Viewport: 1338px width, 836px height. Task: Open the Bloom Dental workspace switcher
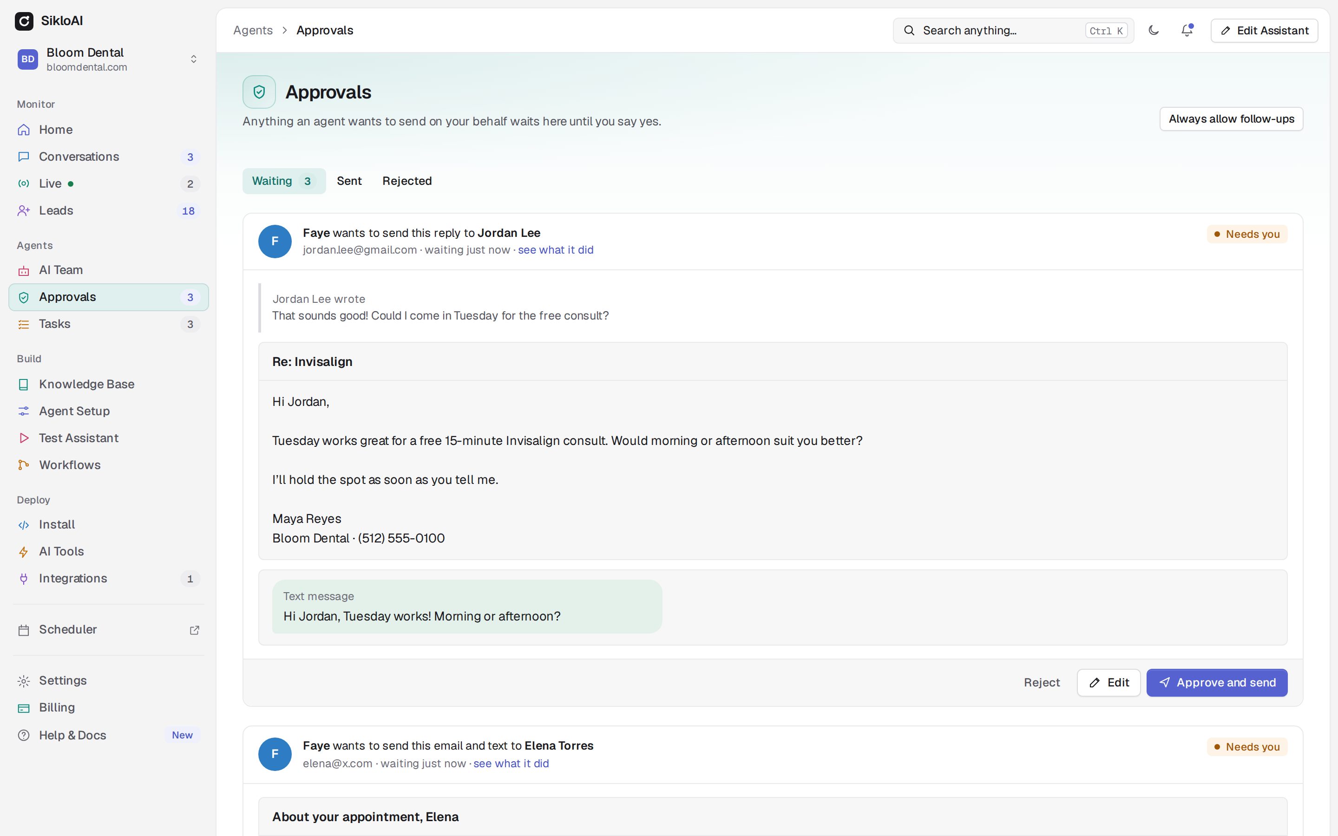pyautogui.click(x=108, y=59)
